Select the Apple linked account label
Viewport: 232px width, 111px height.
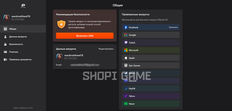point(132,58)
